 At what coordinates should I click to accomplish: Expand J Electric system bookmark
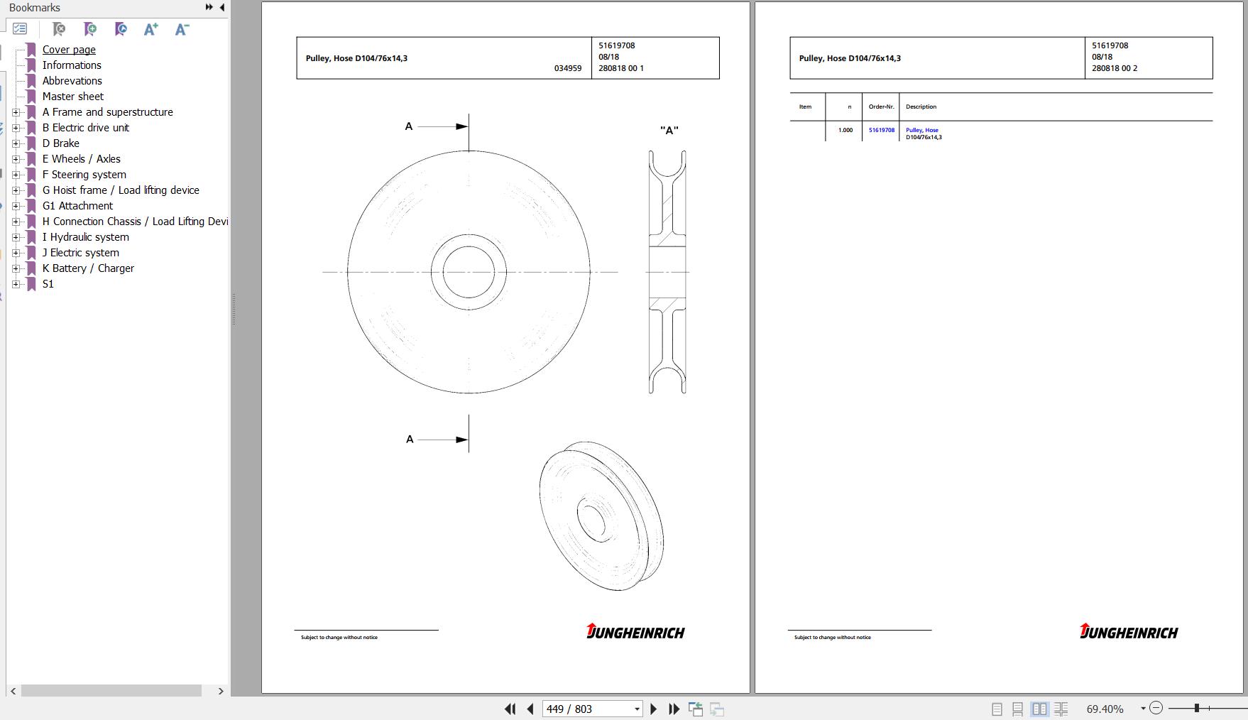point(16,253)
